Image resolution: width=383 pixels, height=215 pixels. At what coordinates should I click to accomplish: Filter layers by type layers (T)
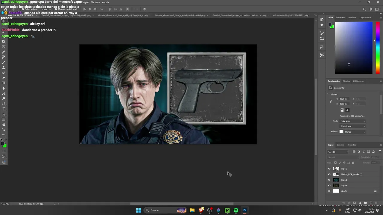pyautogui.click(x=364, y=152)
